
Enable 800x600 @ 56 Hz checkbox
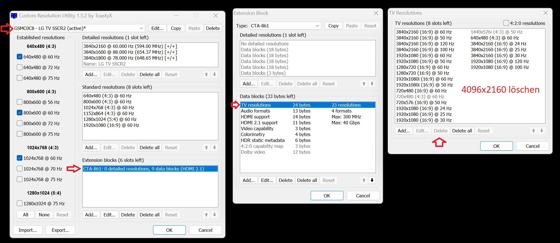coord(20,102)
